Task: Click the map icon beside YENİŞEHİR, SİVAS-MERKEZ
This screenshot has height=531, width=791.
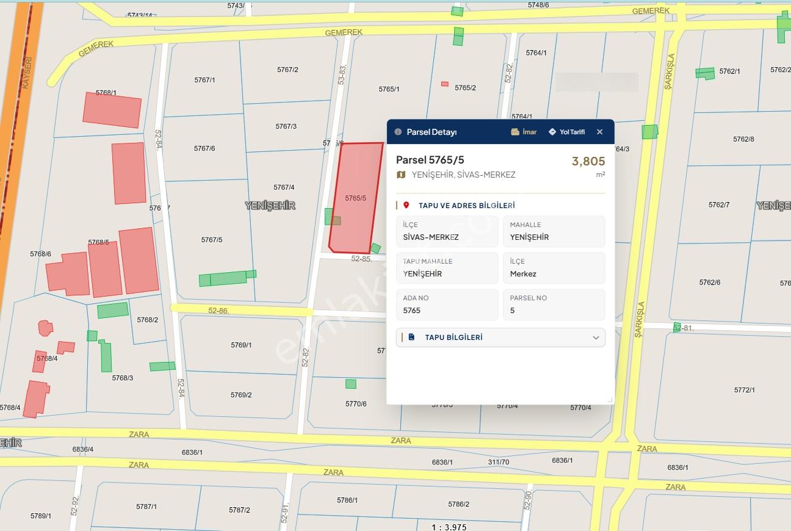Action: tap(401, 175)
